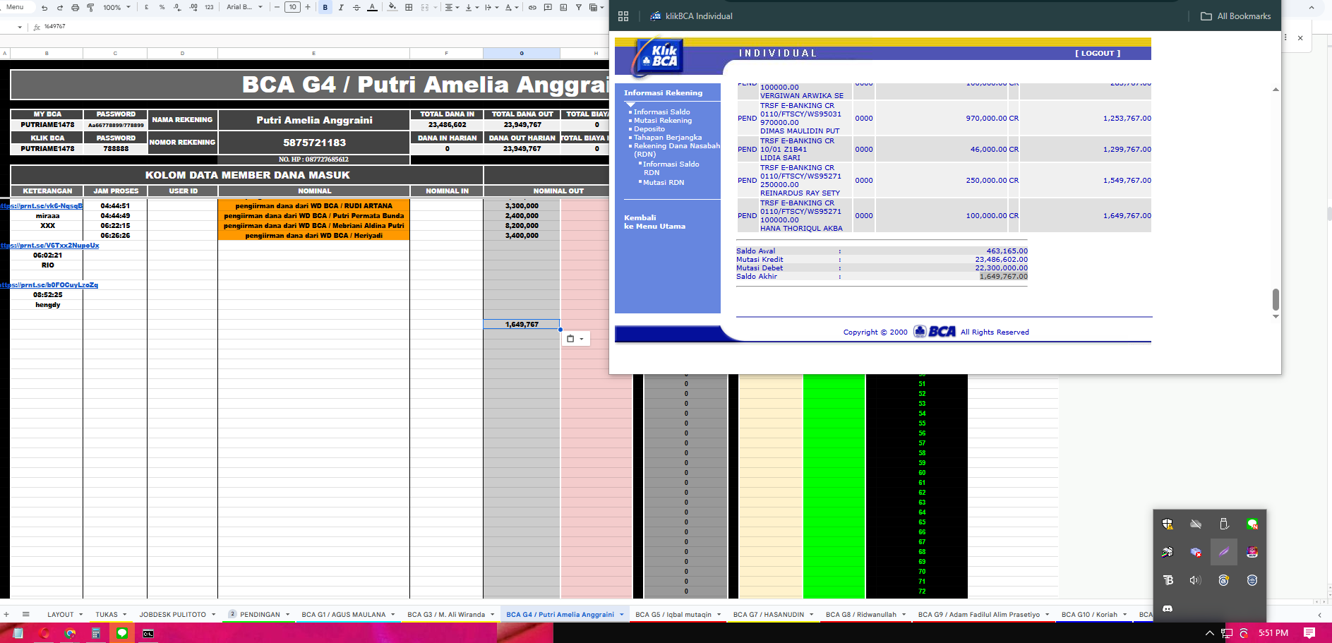The height and width of the screenshot is (643, 1332).
Task: Insert a chart from the toolbar
Action: pos(563,7)
